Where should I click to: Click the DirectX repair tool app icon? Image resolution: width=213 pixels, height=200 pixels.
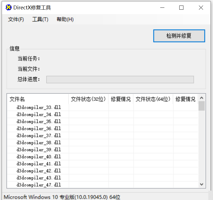pos(8,7)
